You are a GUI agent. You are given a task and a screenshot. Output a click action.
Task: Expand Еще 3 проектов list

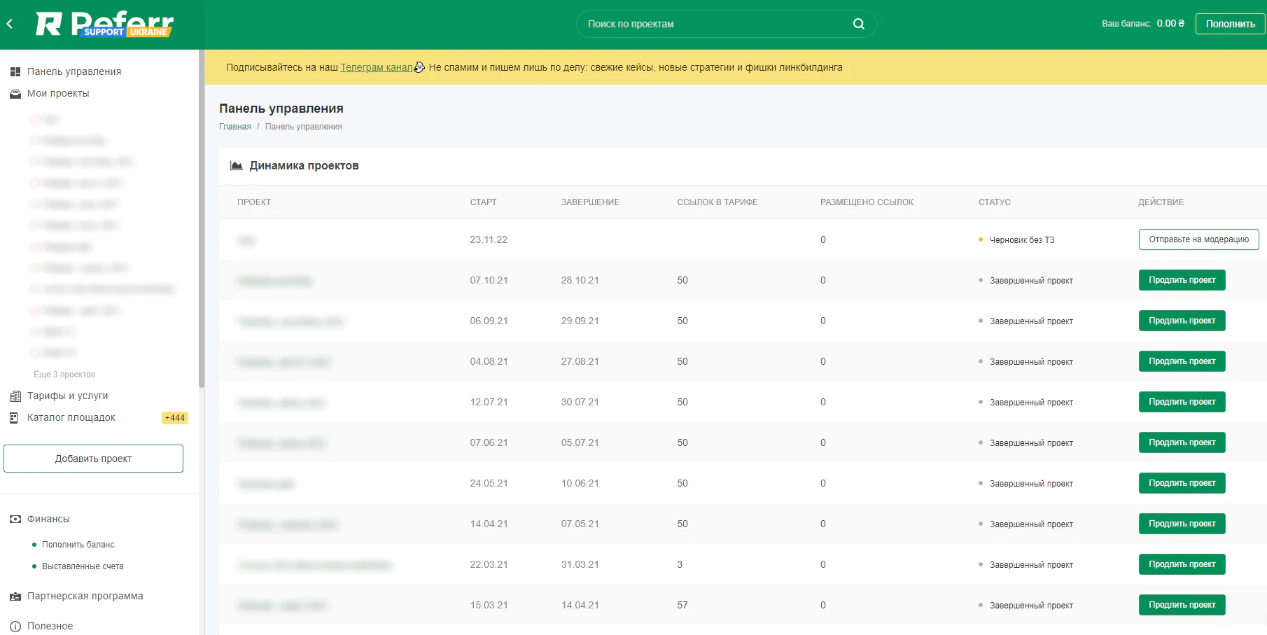pyautogui.click(x=64, y=375)
